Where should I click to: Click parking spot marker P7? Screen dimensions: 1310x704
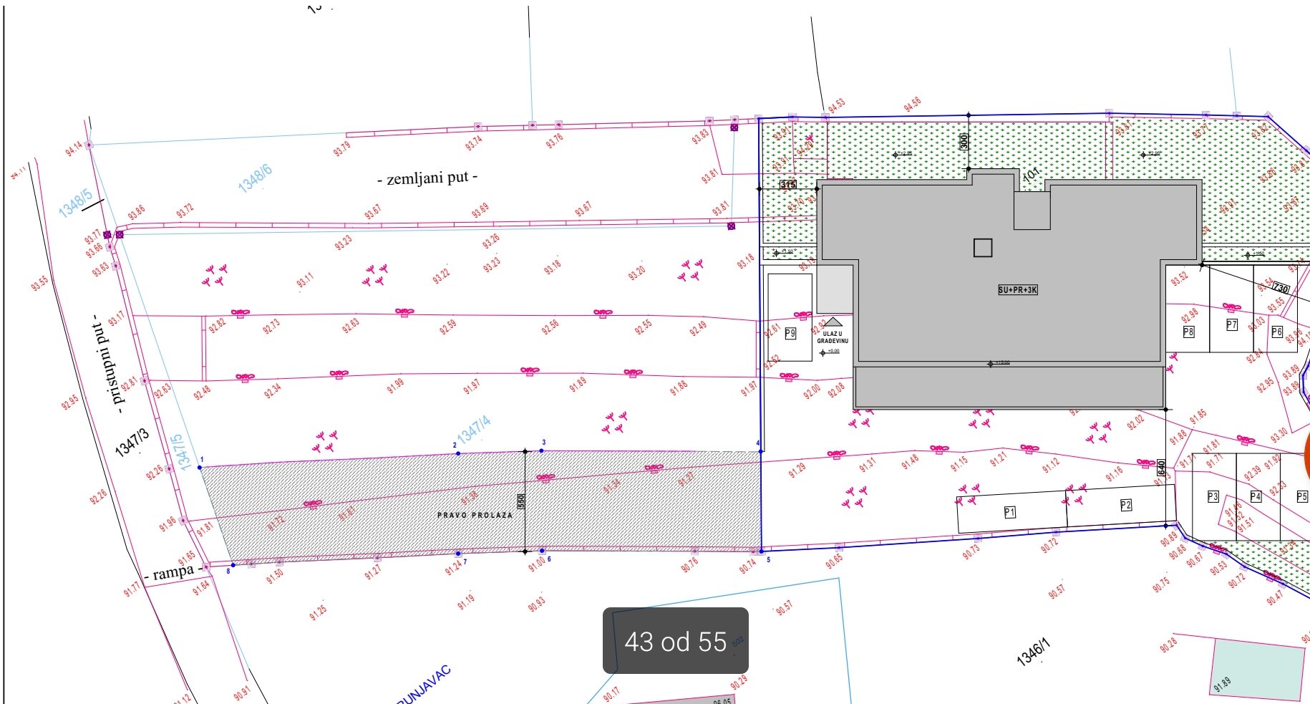[x=1231, y=324]
